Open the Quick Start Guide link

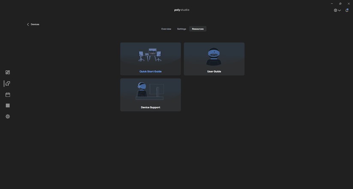click(x=151, y=71)
